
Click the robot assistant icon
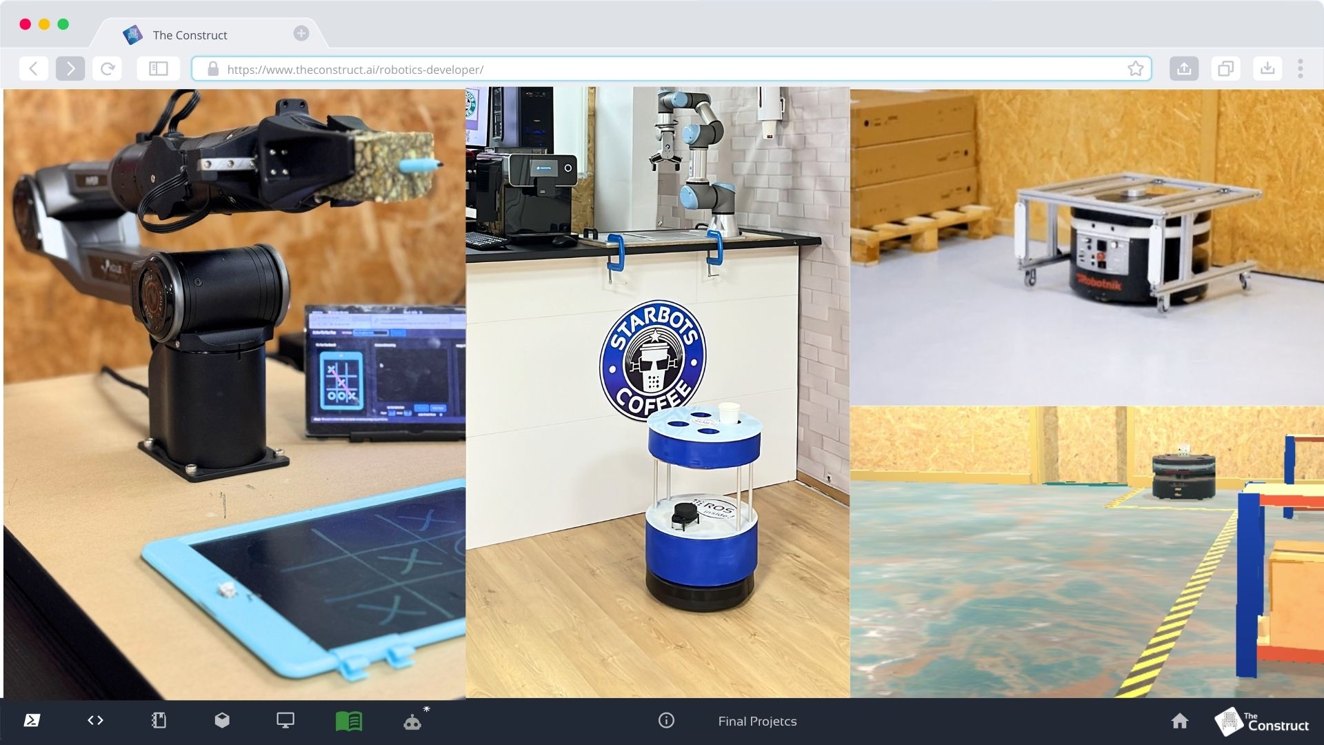click(x=412, y=722)
